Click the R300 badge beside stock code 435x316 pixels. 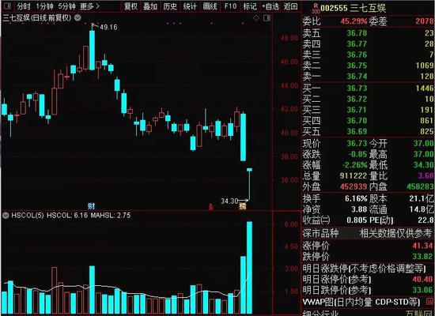[316, 9]
